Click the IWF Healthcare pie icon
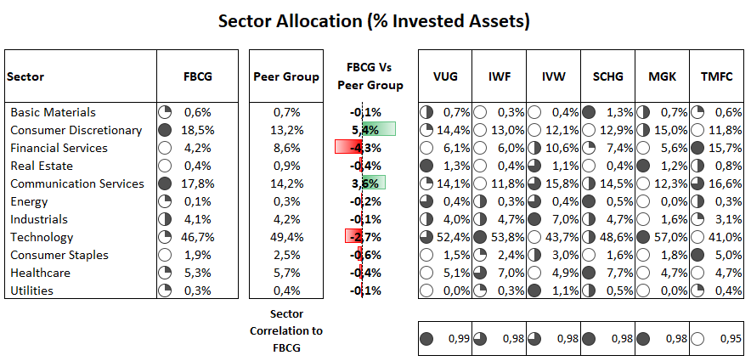 pos(481,273)
